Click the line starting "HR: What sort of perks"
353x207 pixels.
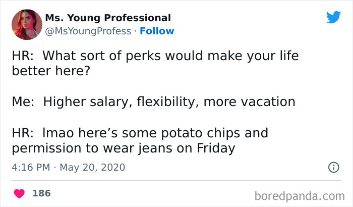coord(155,56)
